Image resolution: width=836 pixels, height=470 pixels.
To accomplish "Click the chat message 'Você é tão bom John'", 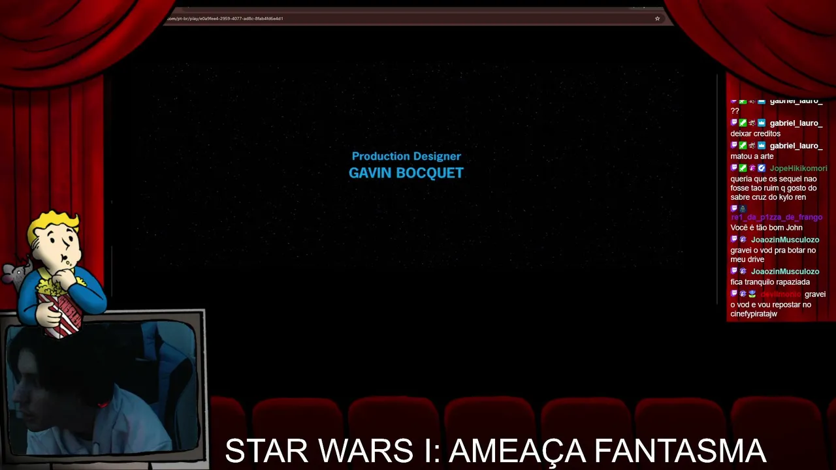I will click(x=767, y=228).
